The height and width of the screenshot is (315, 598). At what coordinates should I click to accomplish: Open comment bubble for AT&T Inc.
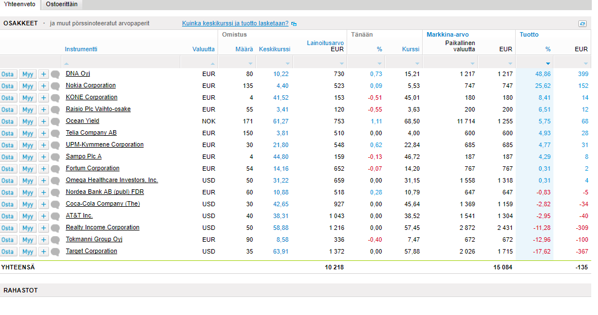coord(55,216)
